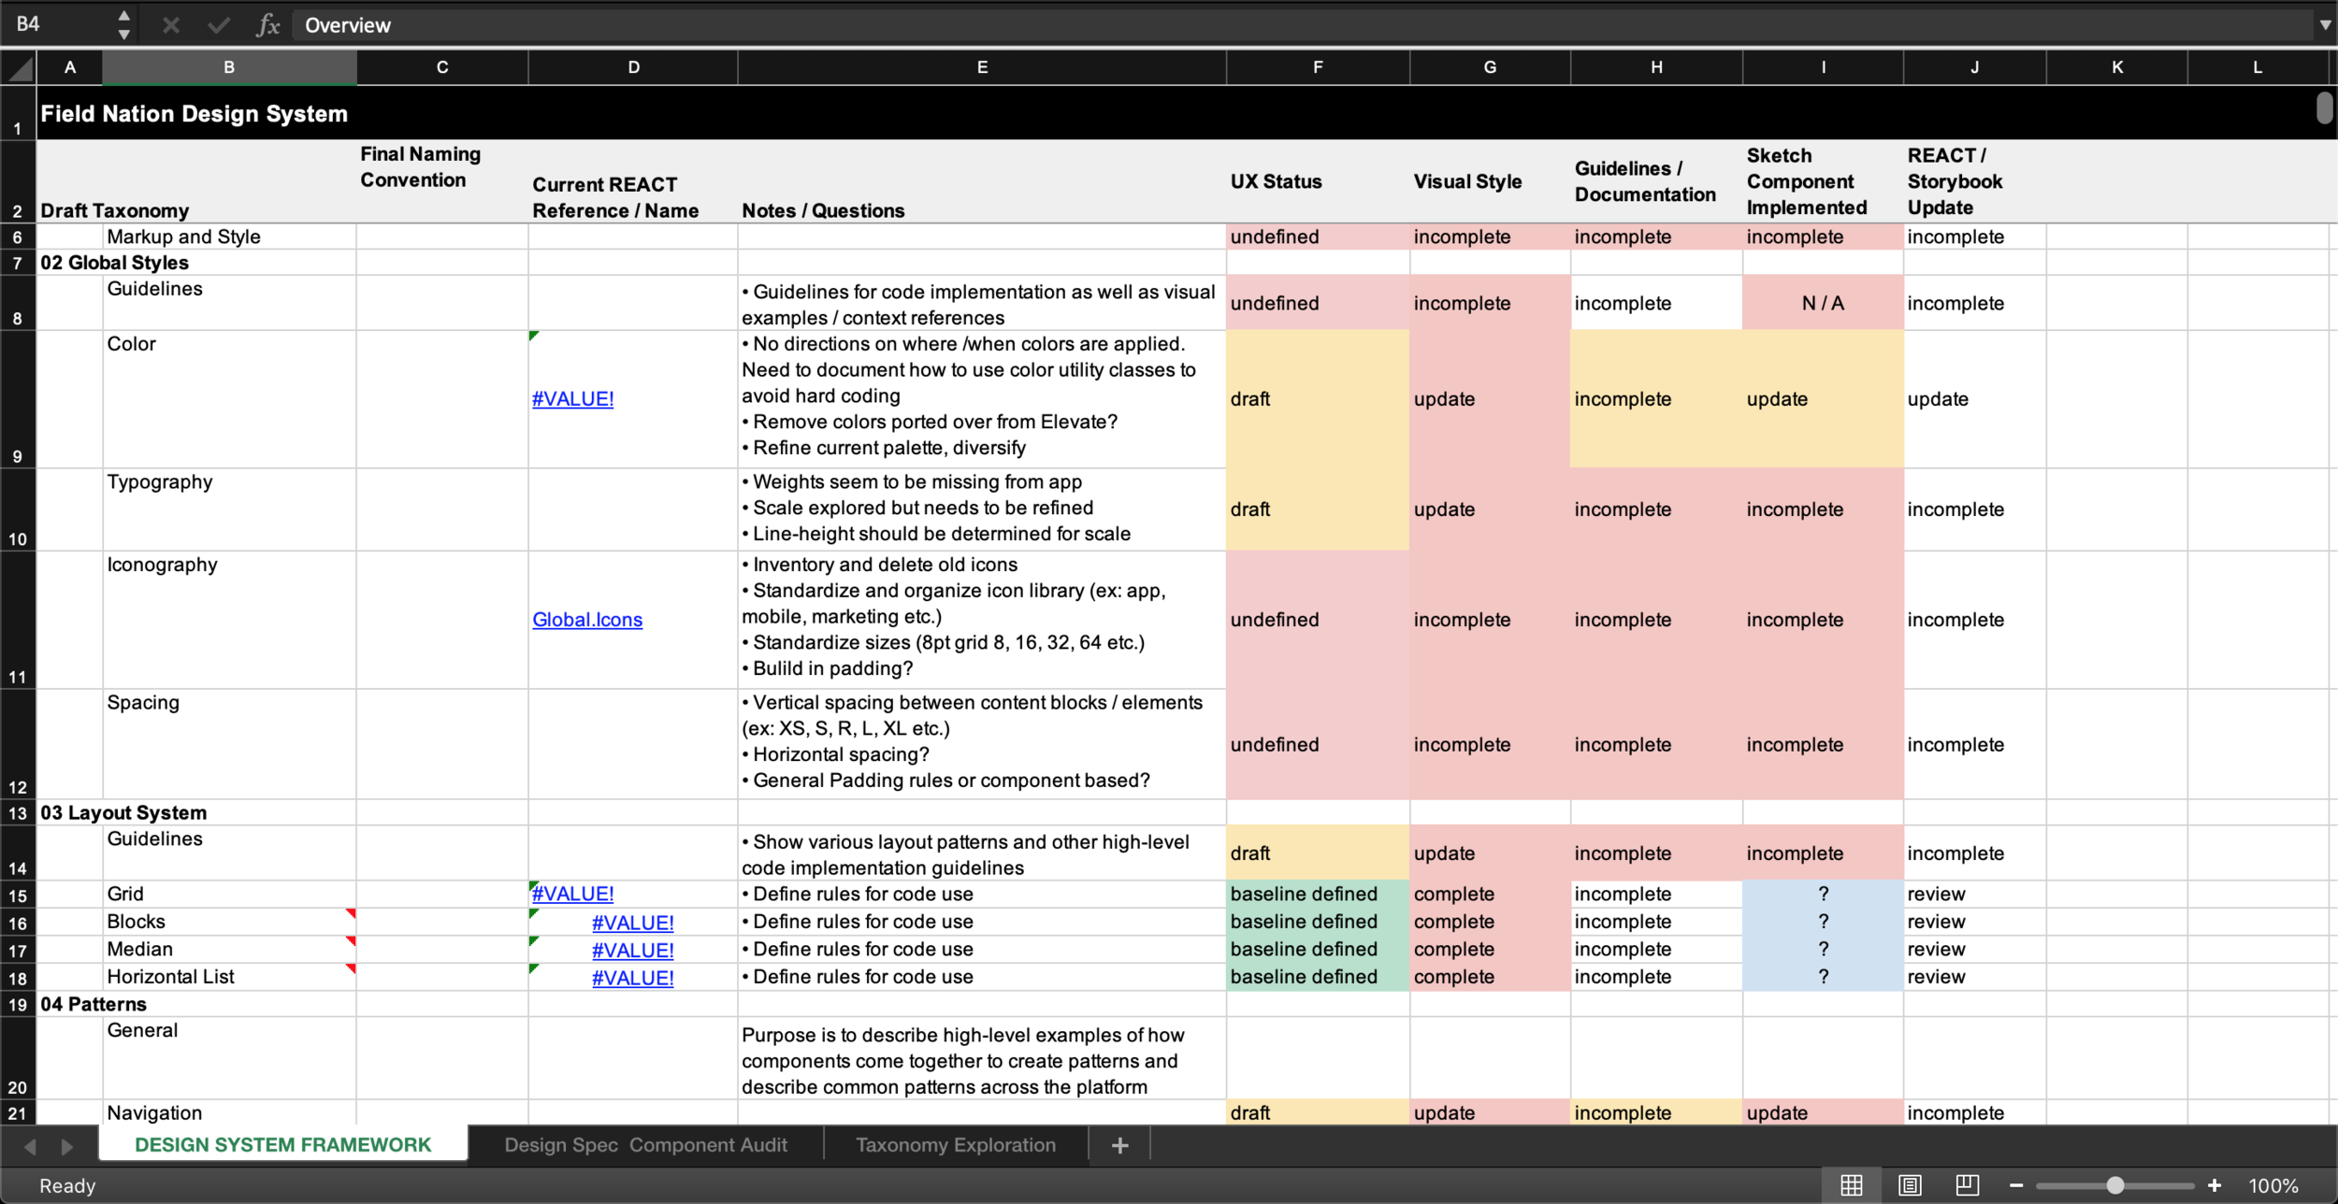Open the #VALUE! link in the Median row
Viewport: 2338px width, 1204px height.
[x=633, y=950]
